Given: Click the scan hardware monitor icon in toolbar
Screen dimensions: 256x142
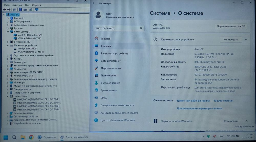Looking at the screenshot, I should tap(37, 10).
